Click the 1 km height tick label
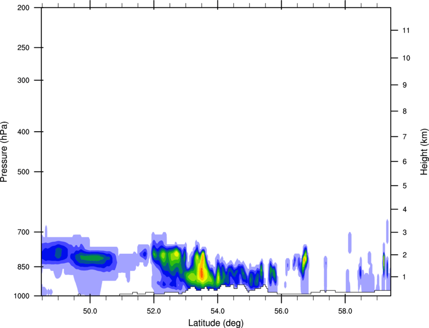The width and height of the screenshot is (429, 328). click(x=405, y=277)
